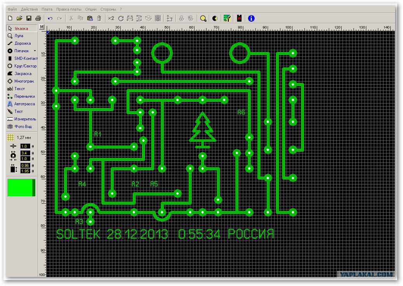
Task: Click the dark green strip of swatch
Action: pos(33,188)
